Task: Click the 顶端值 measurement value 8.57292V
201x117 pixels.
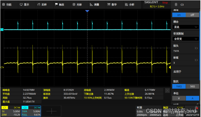Action: pyautogui.click(x=68, y=90)
